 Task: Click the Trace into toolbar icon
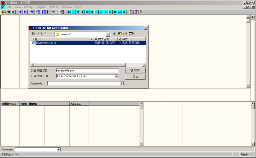tap(43, 12)
